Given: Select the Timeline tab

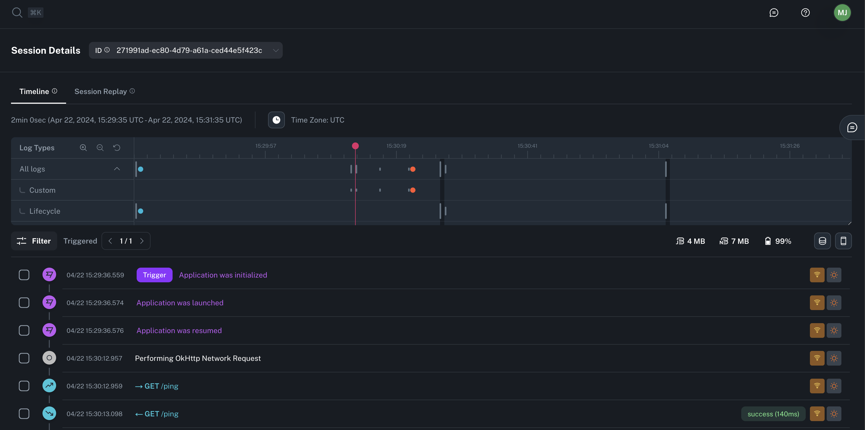Looking at the screenshot, I should (x=34, y=91).
